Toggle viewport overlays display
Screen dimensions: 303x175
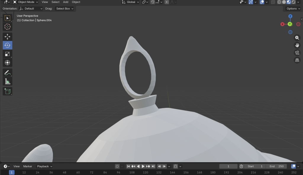click(262, 2)
